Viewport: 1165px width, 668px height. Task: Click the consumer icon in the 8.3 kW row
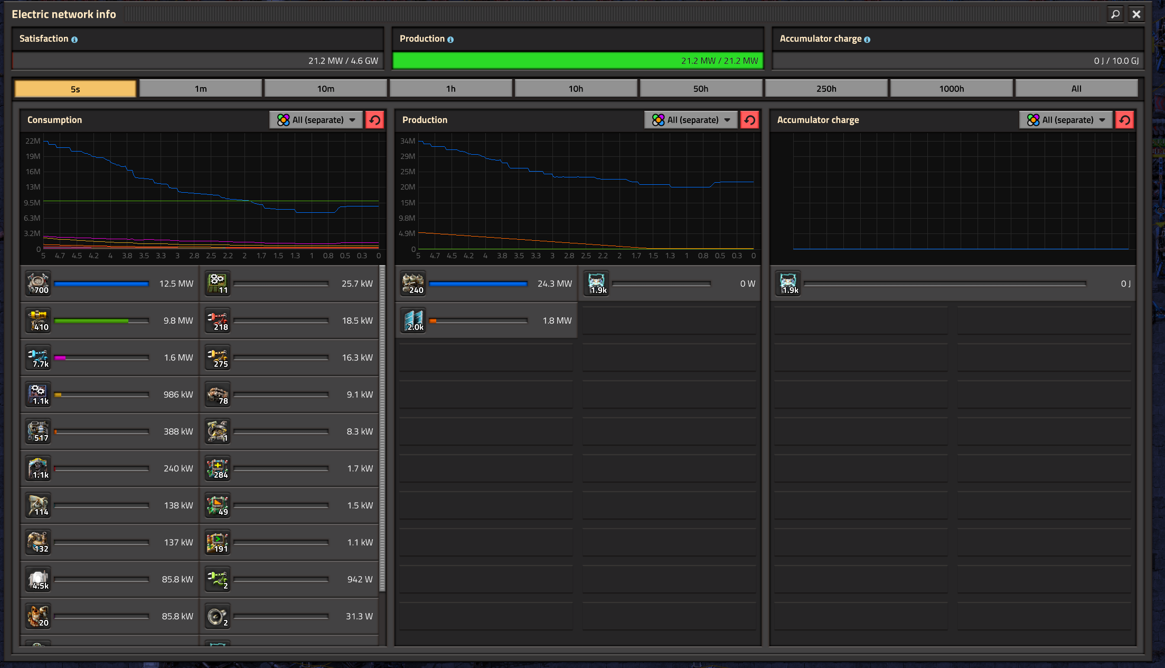(218, 431)
